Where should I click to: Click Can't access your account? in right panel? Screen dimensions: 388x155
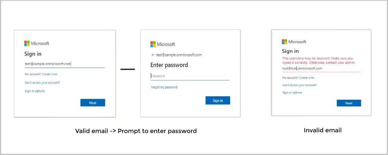pyautogui.click(x=300, y=85)
